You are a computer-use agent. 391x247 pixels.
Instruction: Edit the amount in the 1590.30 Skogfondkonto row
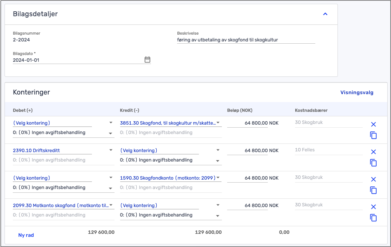coord(247,178)
